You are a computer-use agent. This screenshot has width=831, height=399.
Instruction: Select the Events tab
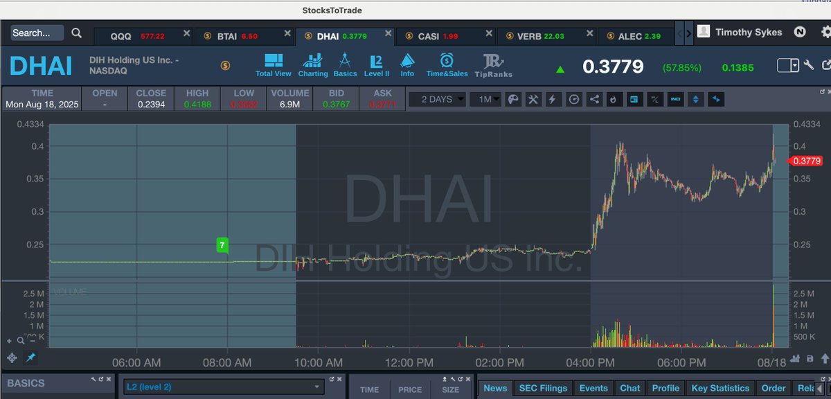pyautogui.click(x=593, y=388)
